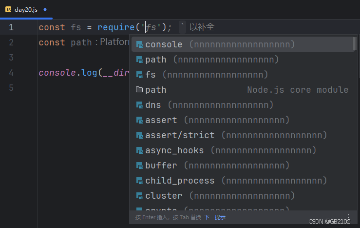Viewport: 360px width, 228px height.
Task: Click the TS icon beside dns
Action: [140, 105]
